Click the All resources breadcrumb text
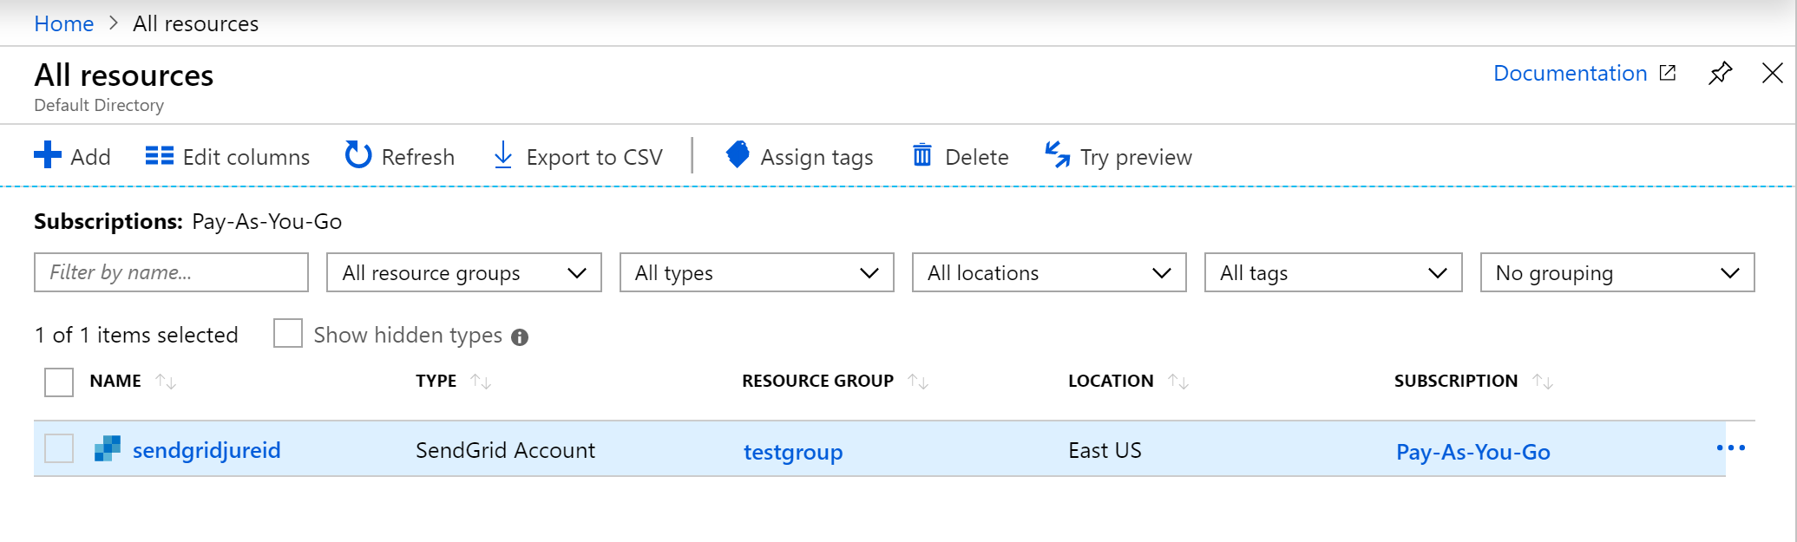The image size is (1797, 542). [196, 23]
